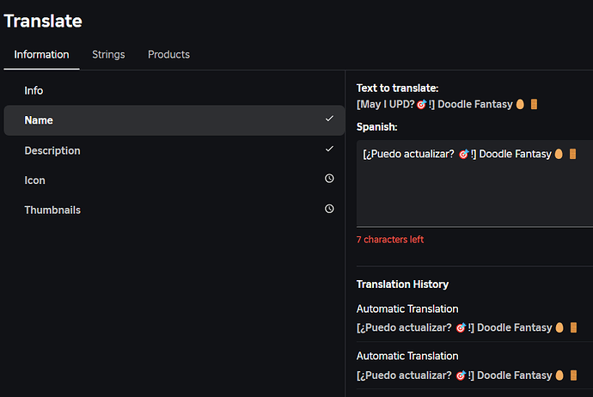This screenshot has height=397, width=593.
Task: Click the pending clock icon beside Thumbnails
Action: (329, 209)
